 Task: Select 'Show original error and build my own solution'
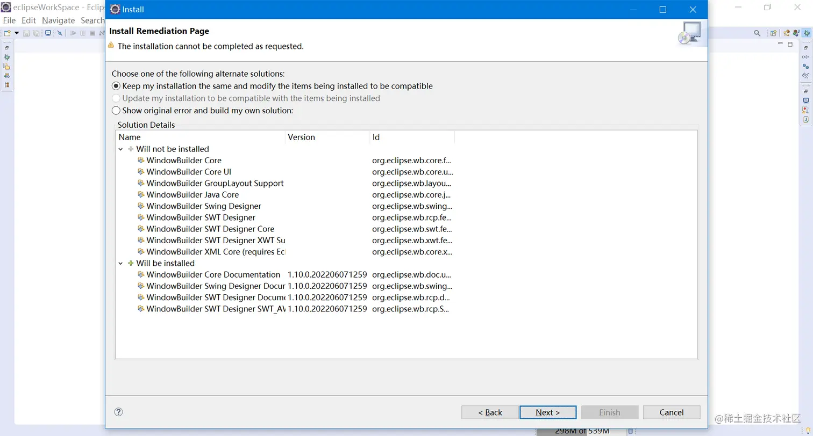pos(202,111)
